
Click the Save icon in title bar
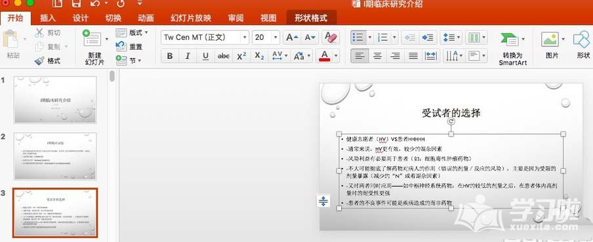[76, 4]
